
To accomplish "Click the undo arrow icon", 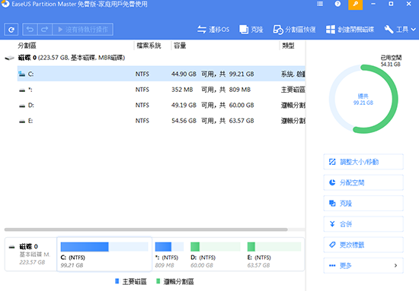I will tap(30, 30).
